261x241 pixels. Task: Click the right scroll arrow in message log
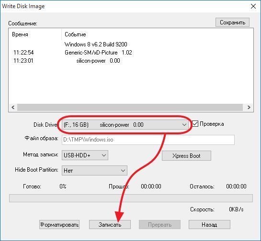coord(249,108)
